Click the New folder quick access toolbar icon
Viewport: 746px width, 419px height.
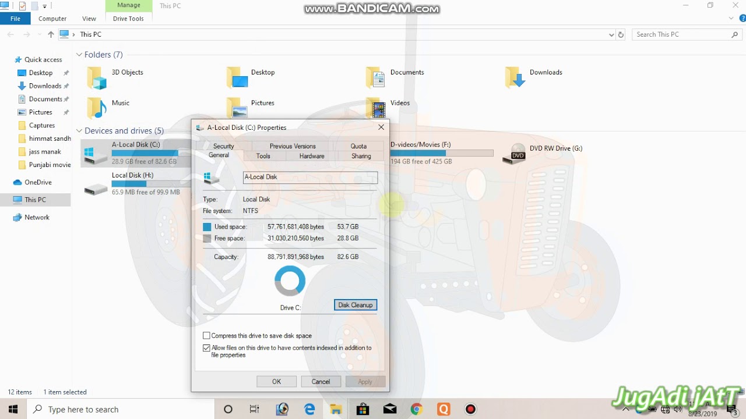pos(34,6)
